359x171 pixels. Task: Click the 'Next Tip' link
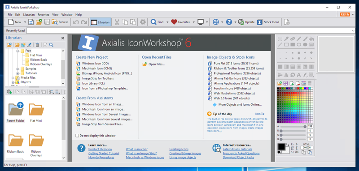point(260,114)
